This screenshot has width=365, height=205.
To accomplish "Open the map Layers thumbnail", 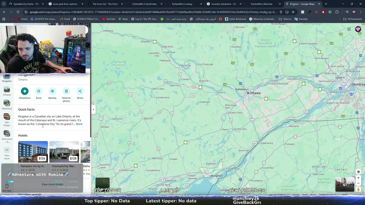I will click(x=102, y=184).
